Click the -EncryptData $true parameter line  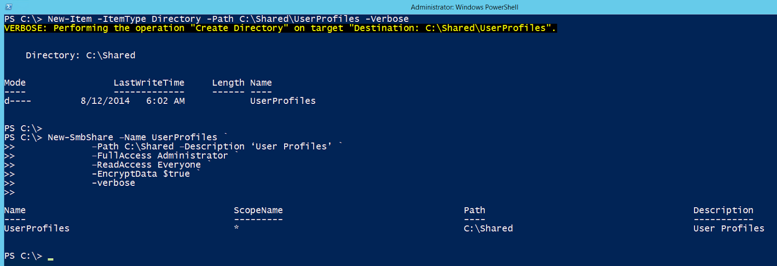click(x=141, y=174)
